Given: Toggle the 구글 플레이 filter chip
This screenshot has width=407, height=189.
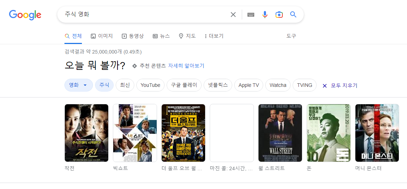Looking at the screenshot, I should coord(184,85).
